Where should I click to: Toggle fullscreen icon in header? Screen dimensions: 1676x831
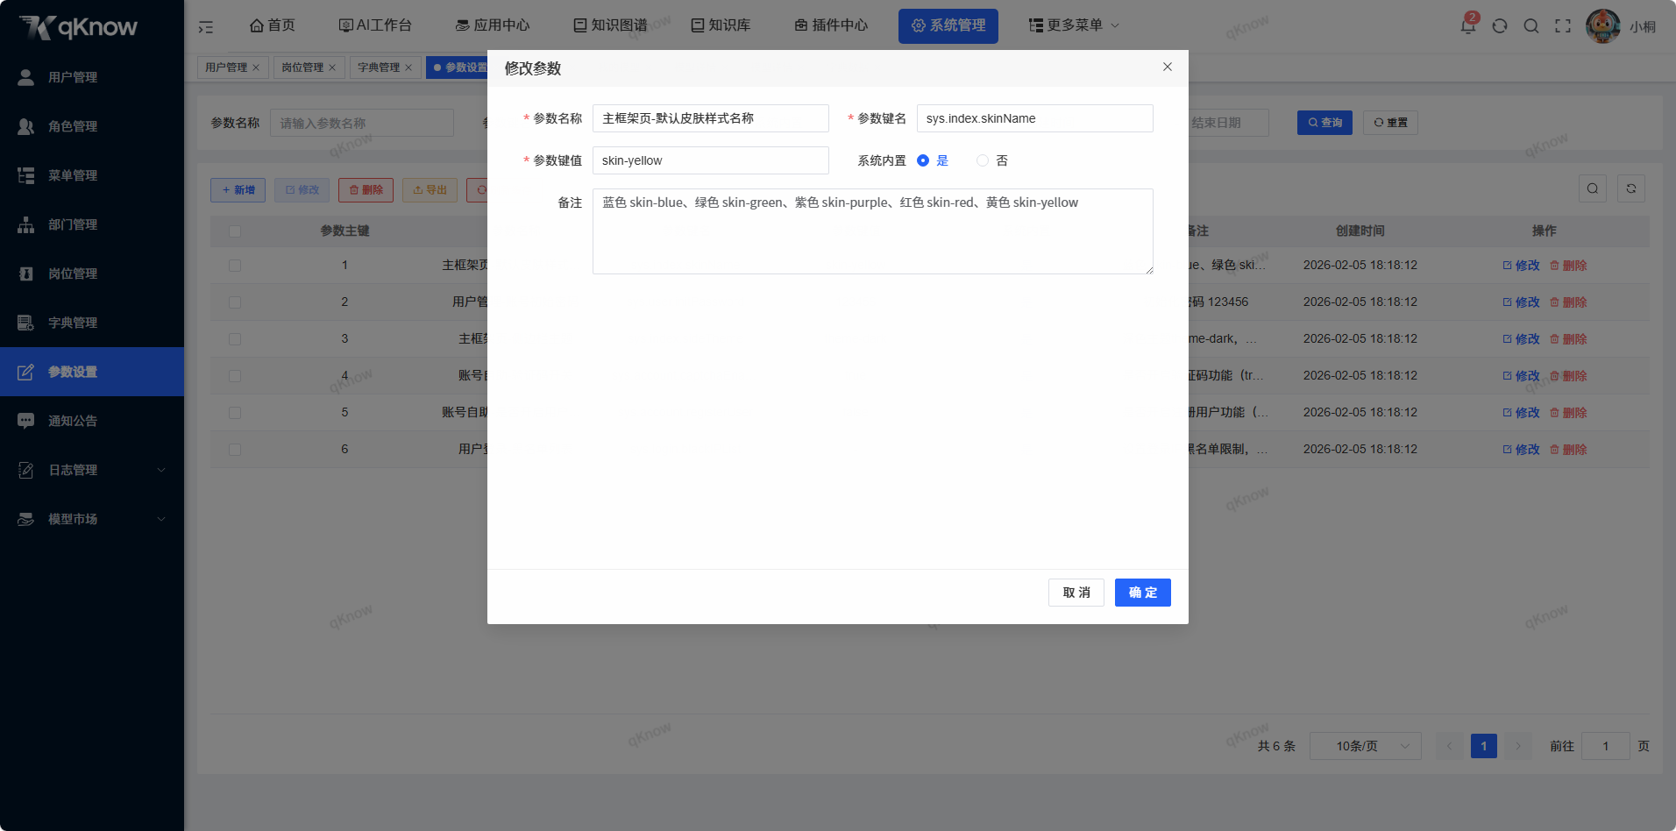[x=1563, y=25]
